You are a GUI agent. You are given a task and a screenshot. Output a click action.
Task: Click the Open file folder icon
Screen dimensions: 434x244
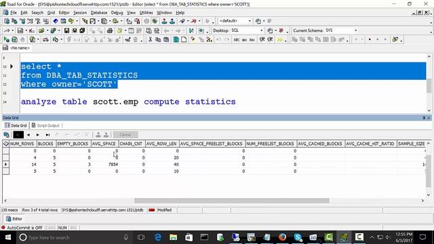point(41,30)
